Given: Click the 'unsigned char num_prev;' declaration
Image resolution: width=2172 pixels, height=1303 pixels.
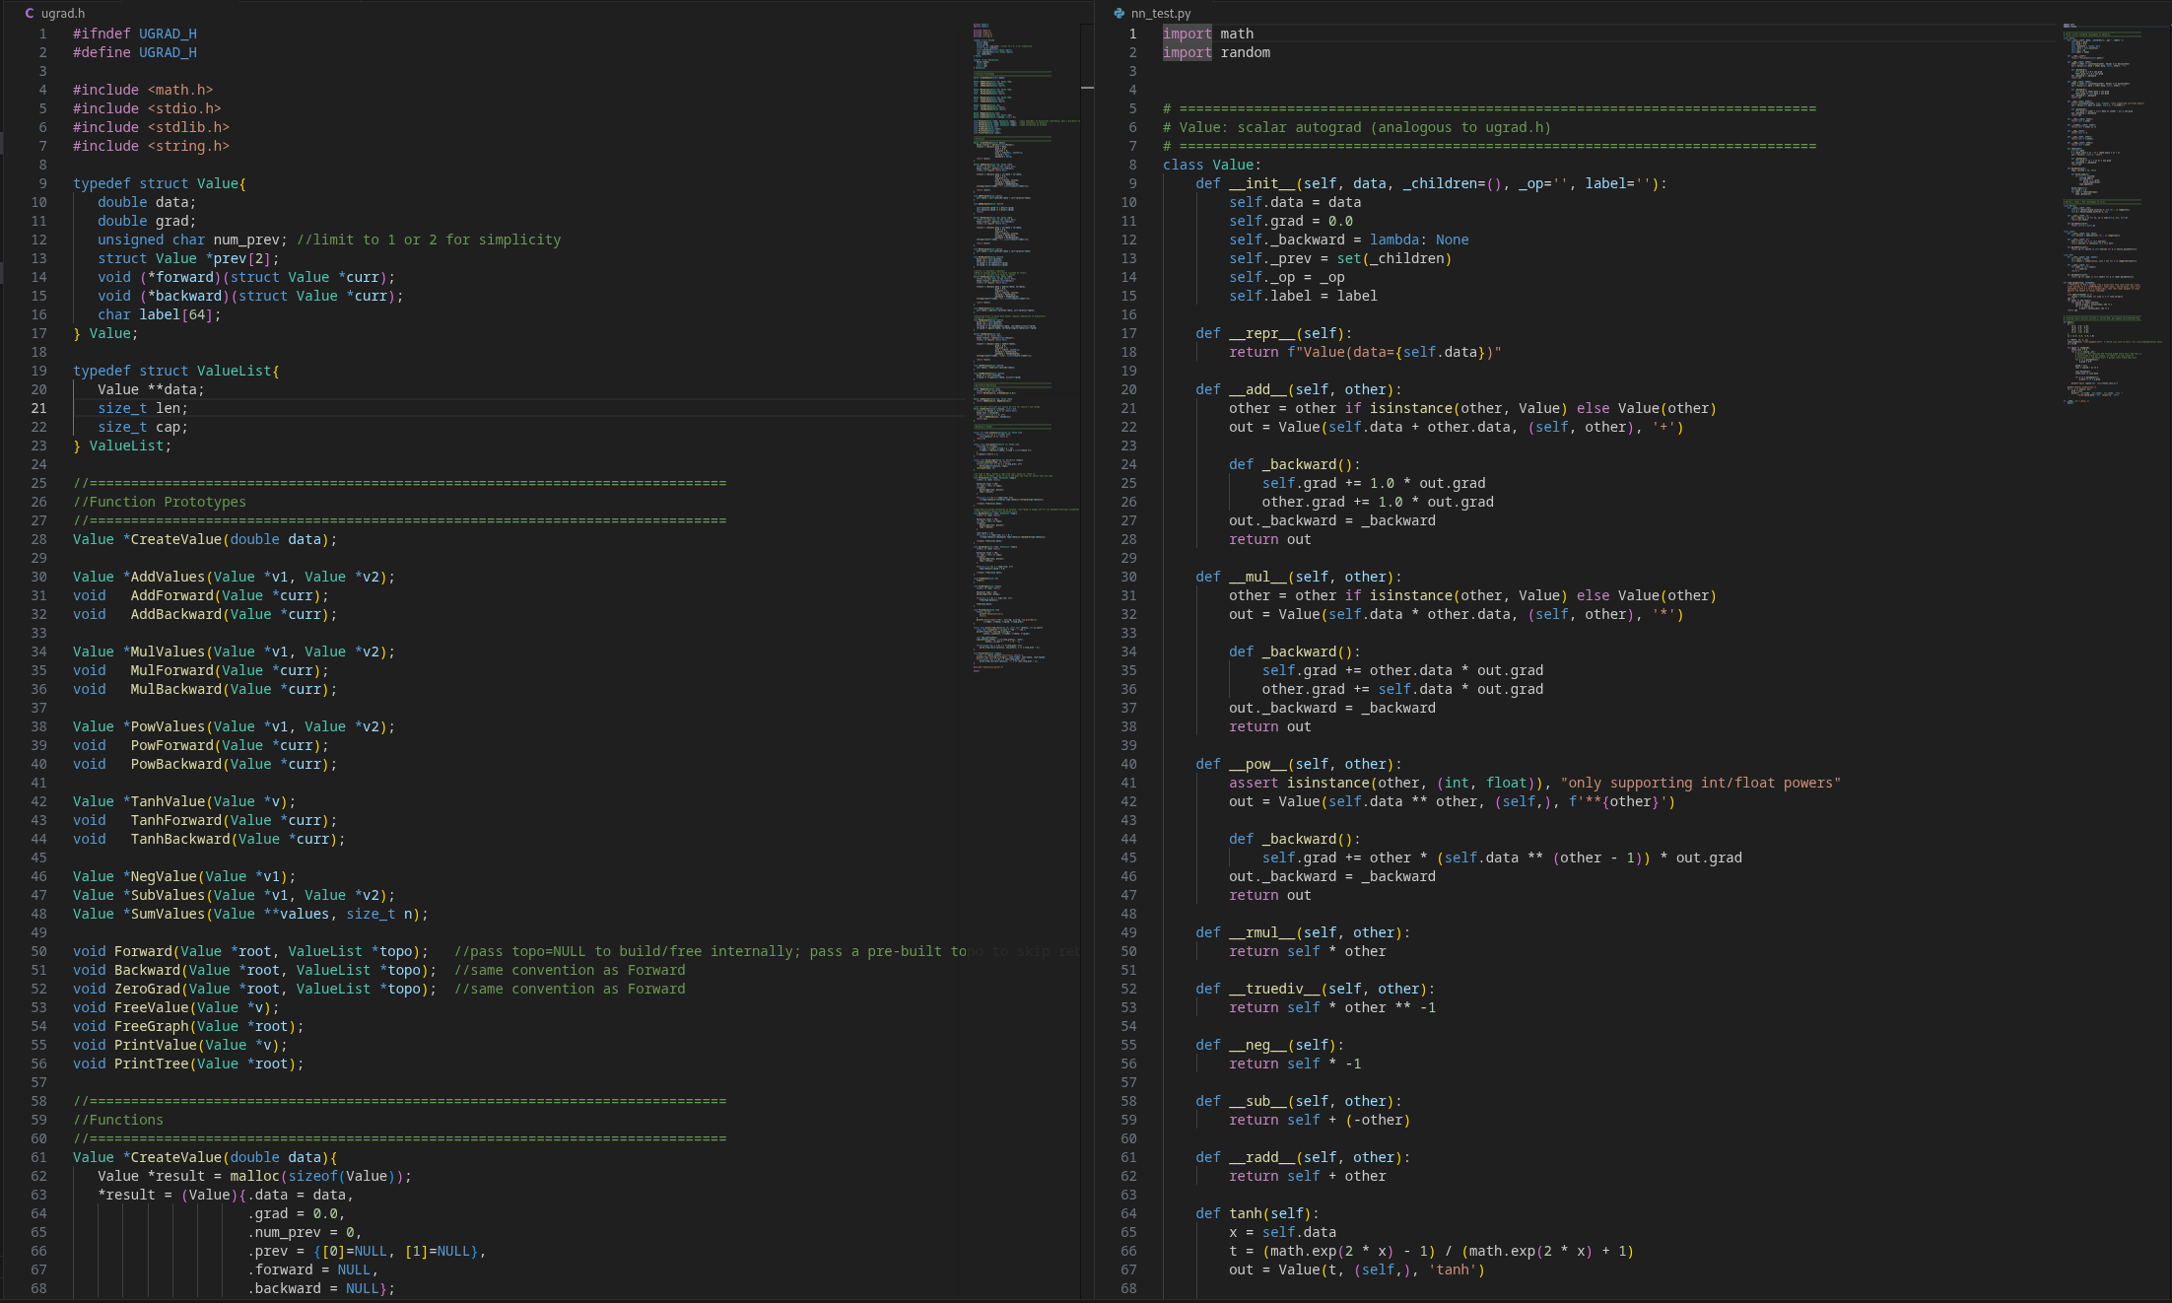Looking at the screenshot, I should [x=192, y=240].
